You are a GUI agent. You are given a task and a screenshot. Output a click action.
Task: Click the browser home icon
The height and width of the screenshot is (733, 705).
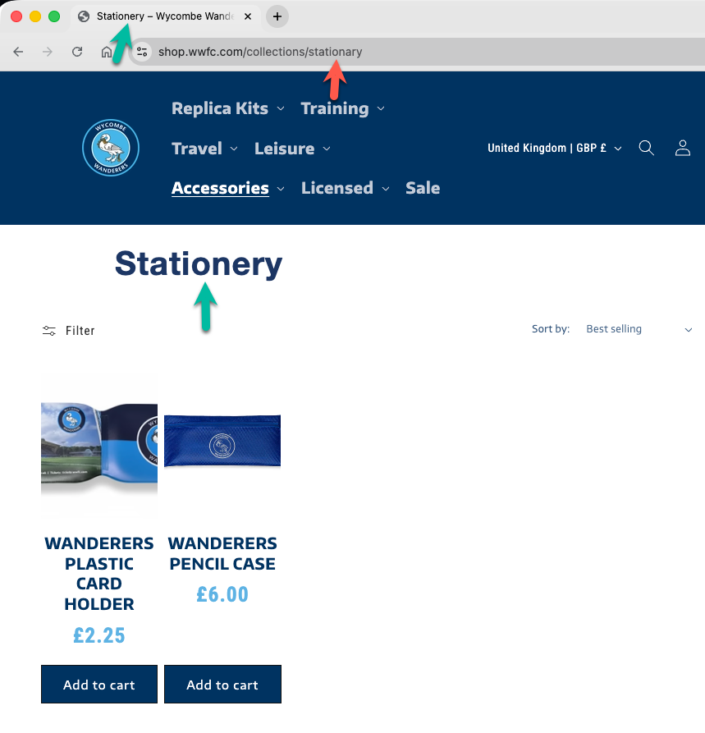tap(107, 52)
